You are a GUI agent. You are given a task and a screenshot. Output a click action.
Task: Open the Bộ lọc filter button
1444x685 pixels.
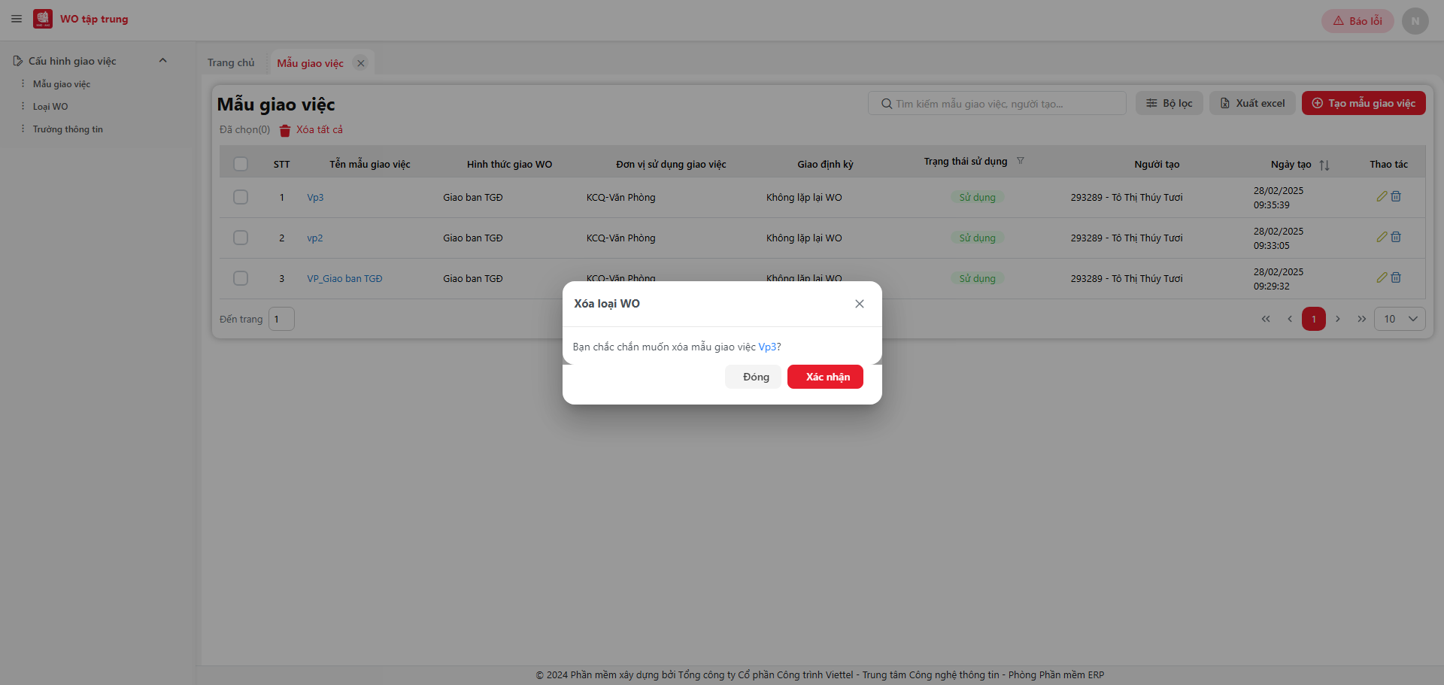(1169, 103)
